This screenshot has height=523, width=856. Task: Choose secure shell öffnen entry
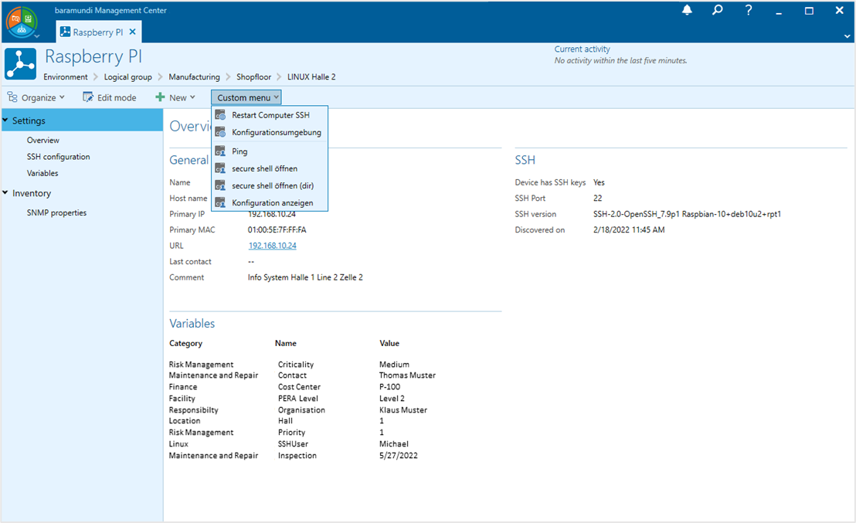pyautogui.click(x=270, y=168)
